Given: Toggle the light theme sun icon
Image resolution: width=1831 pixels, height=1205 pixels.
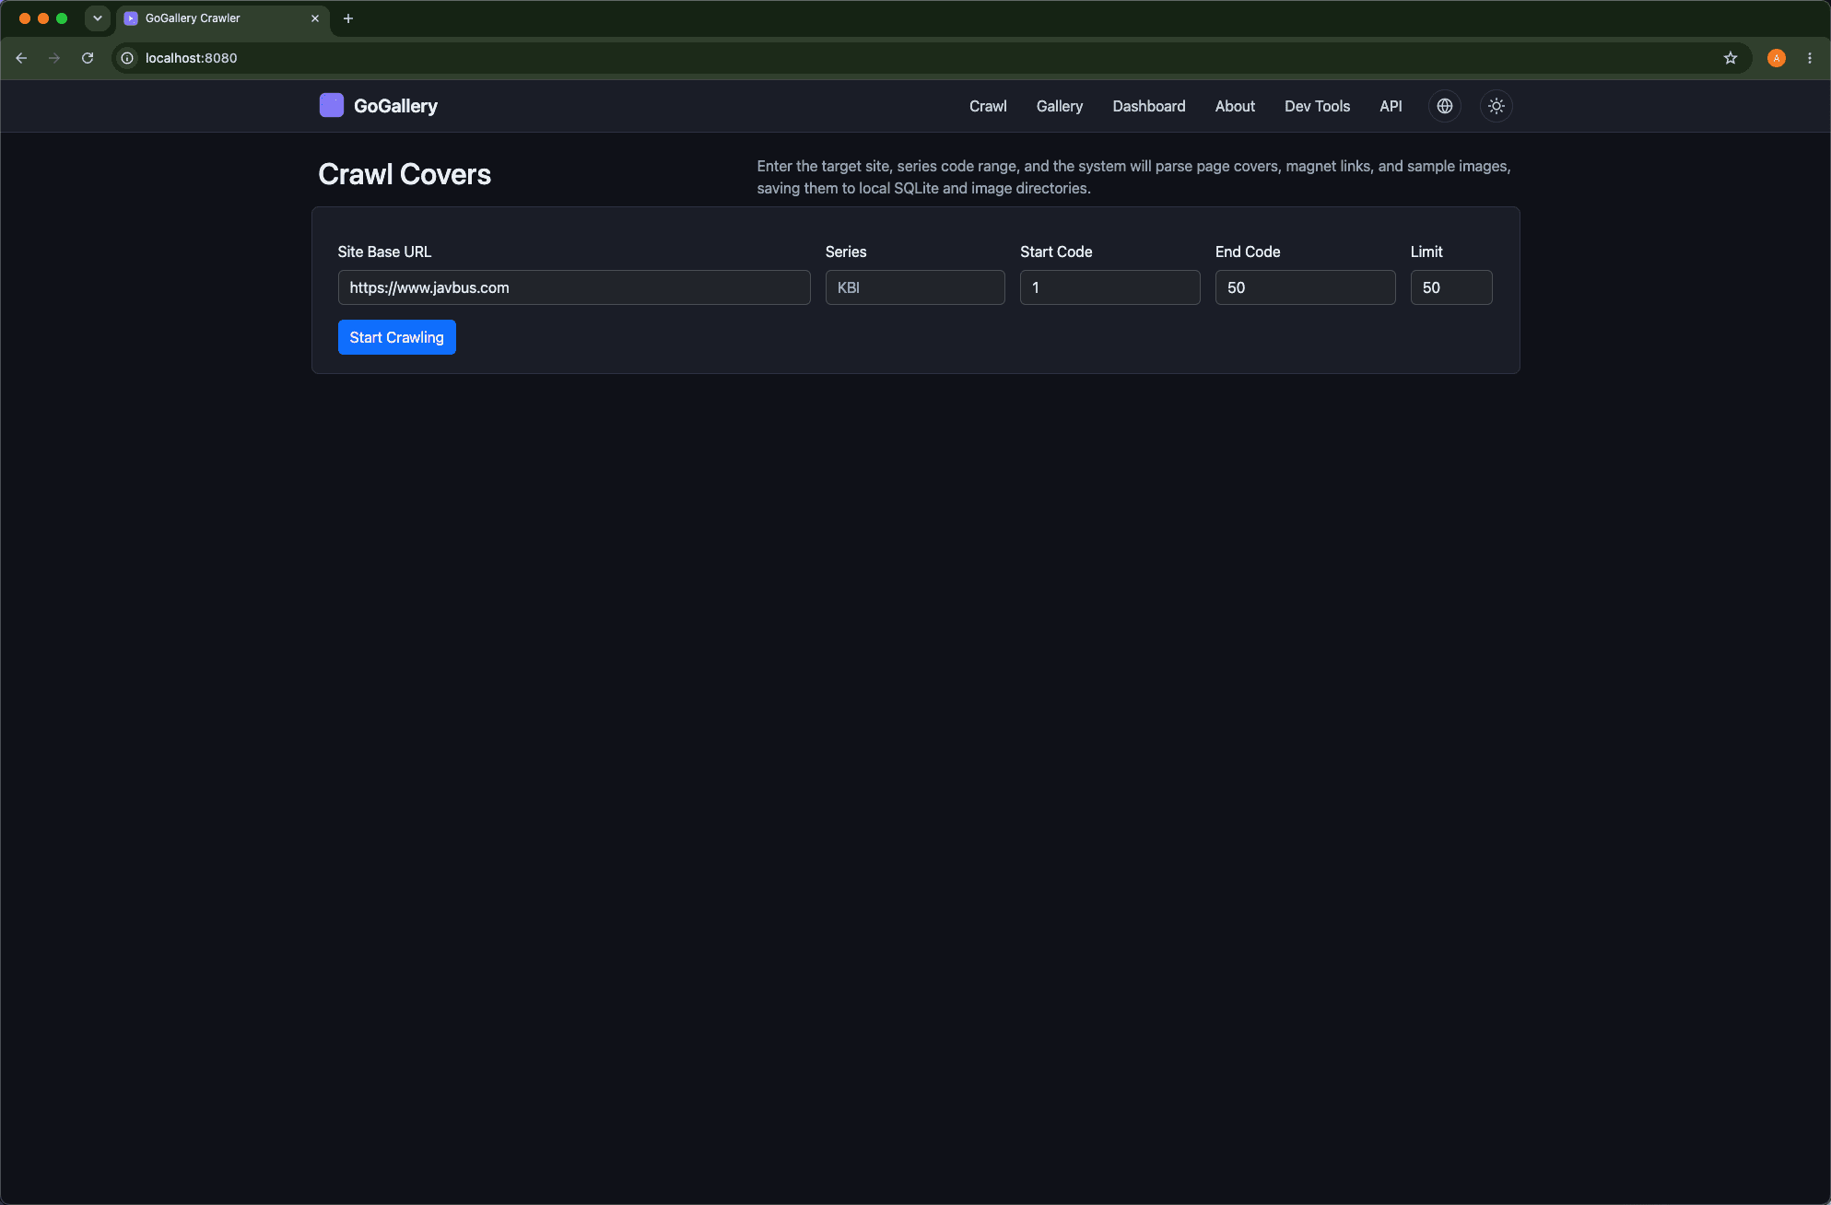Looking at the screenshot, I should tap(1496, 106).
